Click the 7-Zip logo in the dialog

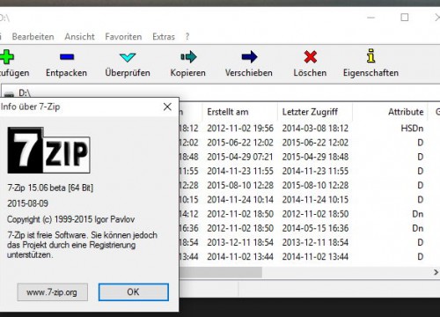[48, 151]
